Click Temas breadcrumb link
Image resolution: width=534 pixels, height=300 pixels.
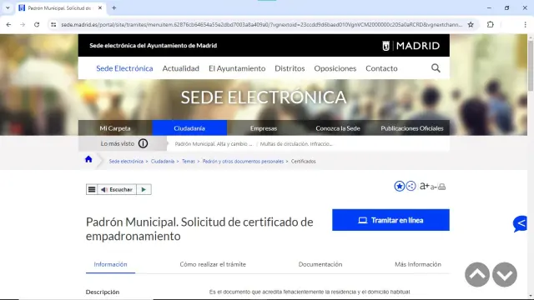tap(189, 161)
